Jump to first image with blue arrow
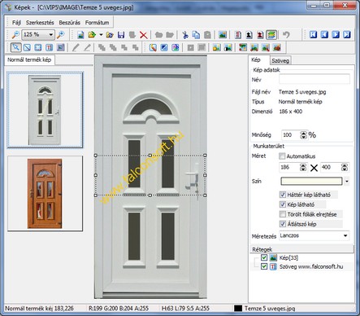This screenshot has width=360, height=316. [313, 35]
